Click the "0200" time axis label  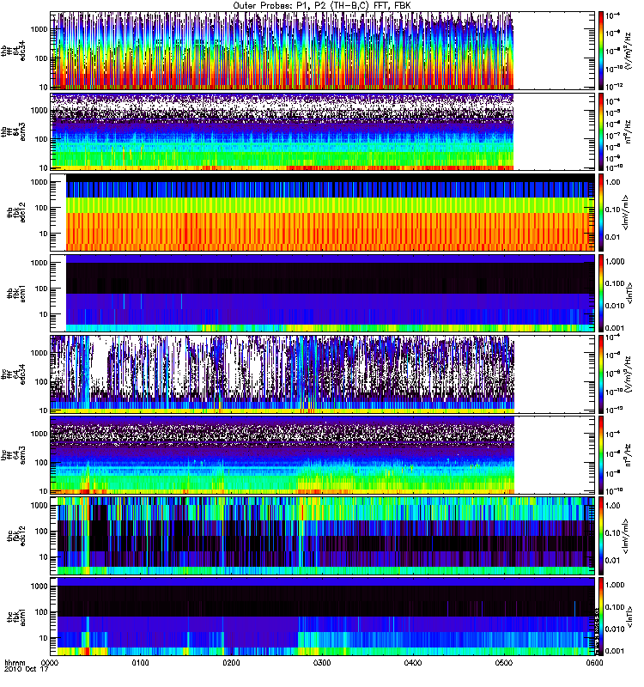pyautogui.click(x=231, y=663)
